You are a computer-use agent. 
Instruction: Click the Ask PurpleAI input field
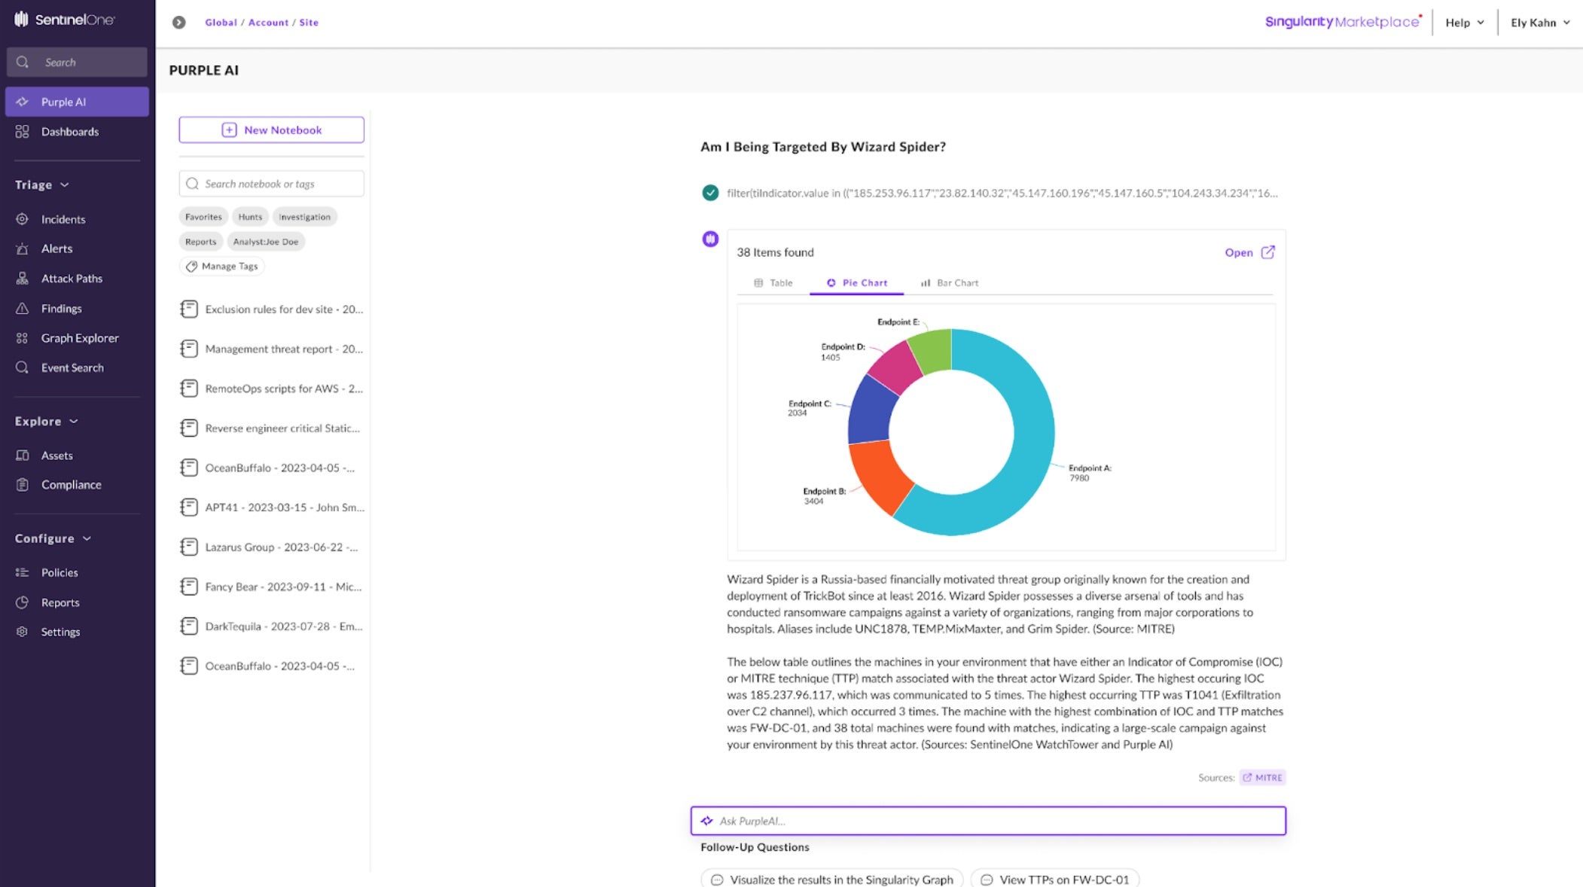(988, 821)
